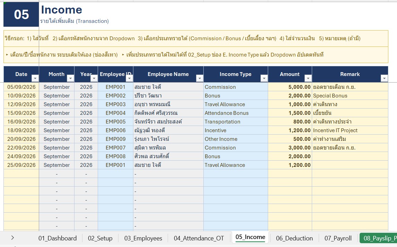The height and width of the screenshot is (247, 397).
Task: Select the Other Income type cell
Action: pos(236,139)
